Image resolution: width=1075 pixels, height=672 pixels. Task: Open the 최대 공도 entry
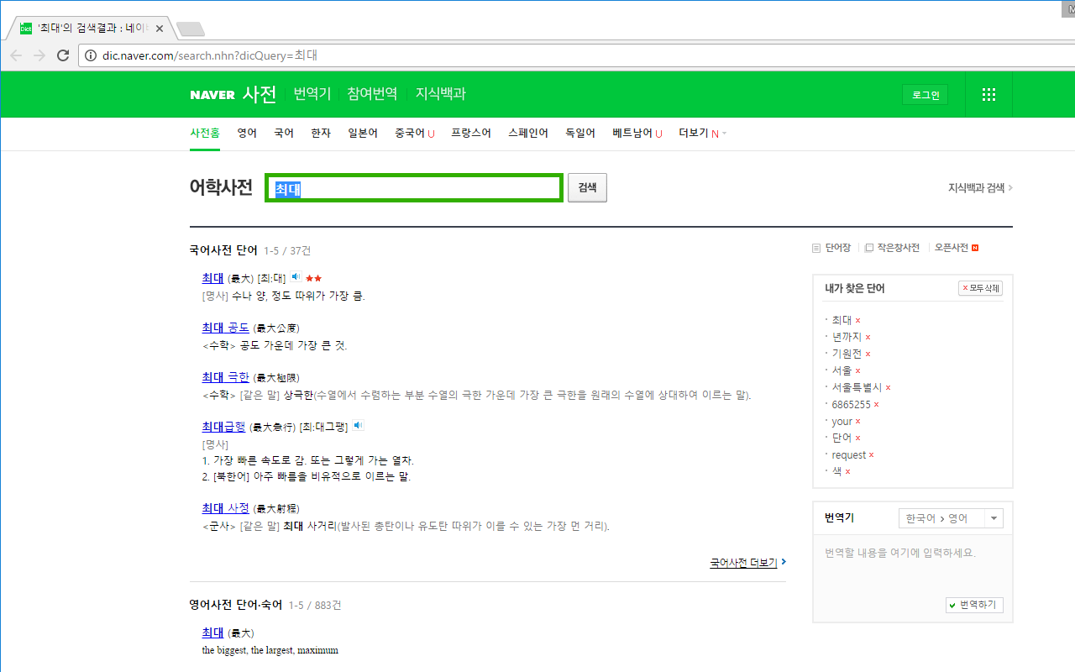tap(226, 328)
